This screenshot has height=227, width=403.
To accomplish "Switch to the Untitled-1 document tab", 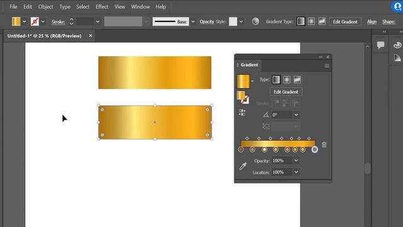I will pos(44,36).
